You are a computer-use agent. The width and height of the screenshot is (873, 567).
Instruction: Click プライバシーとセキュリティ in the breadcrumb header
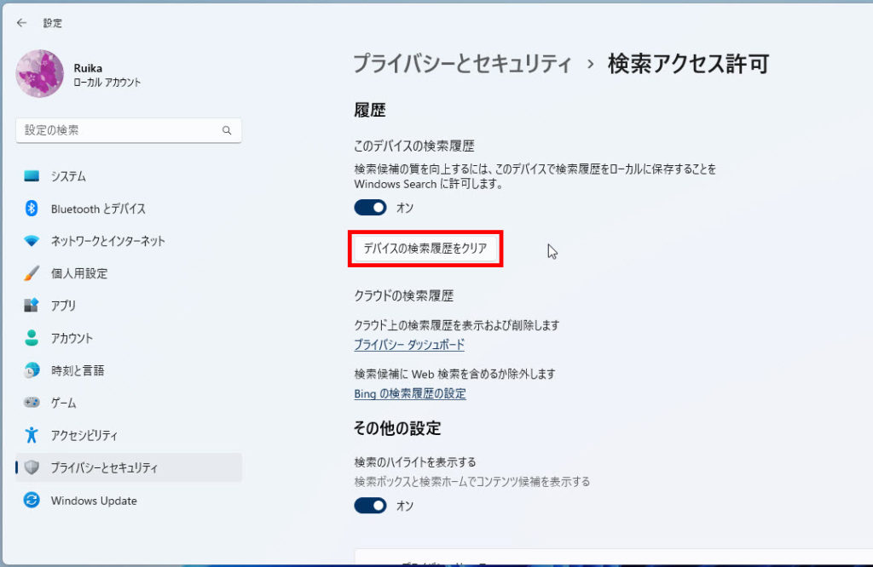(461, 64)
